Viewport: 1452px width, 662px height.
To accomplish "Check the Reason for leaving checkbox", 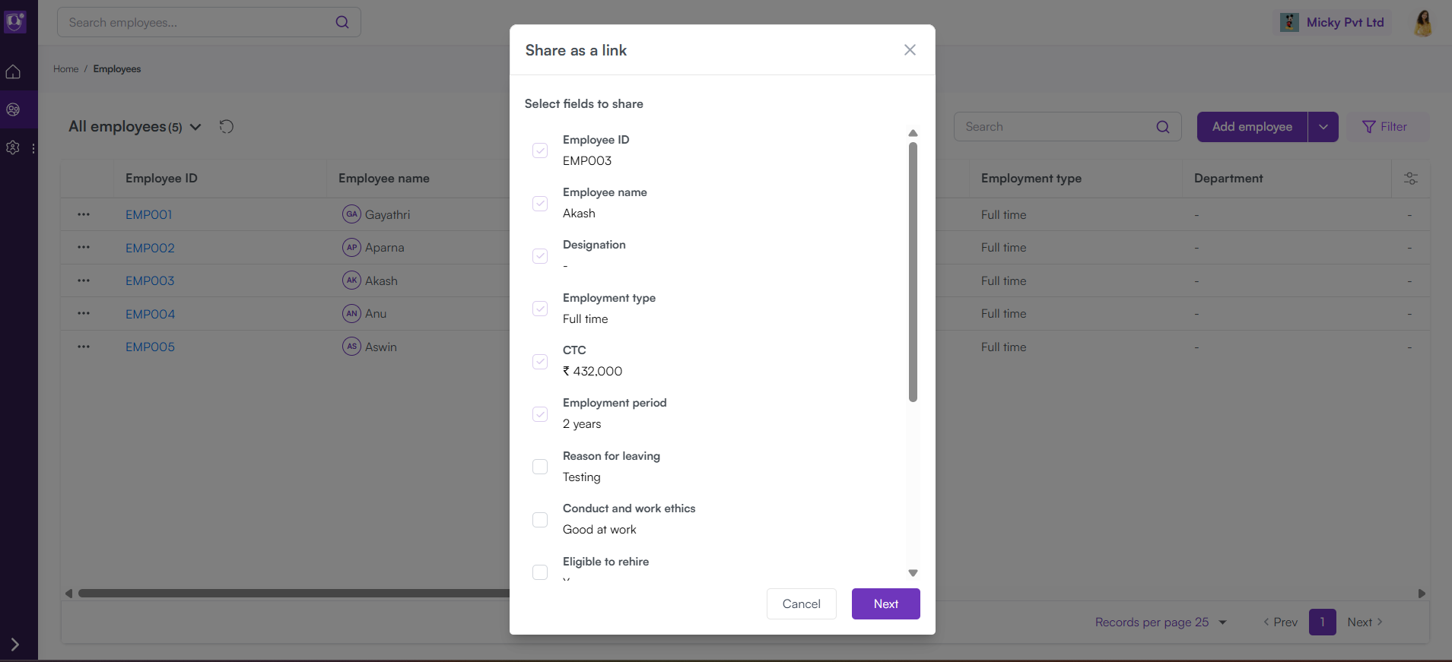I will tap(540, 467).
